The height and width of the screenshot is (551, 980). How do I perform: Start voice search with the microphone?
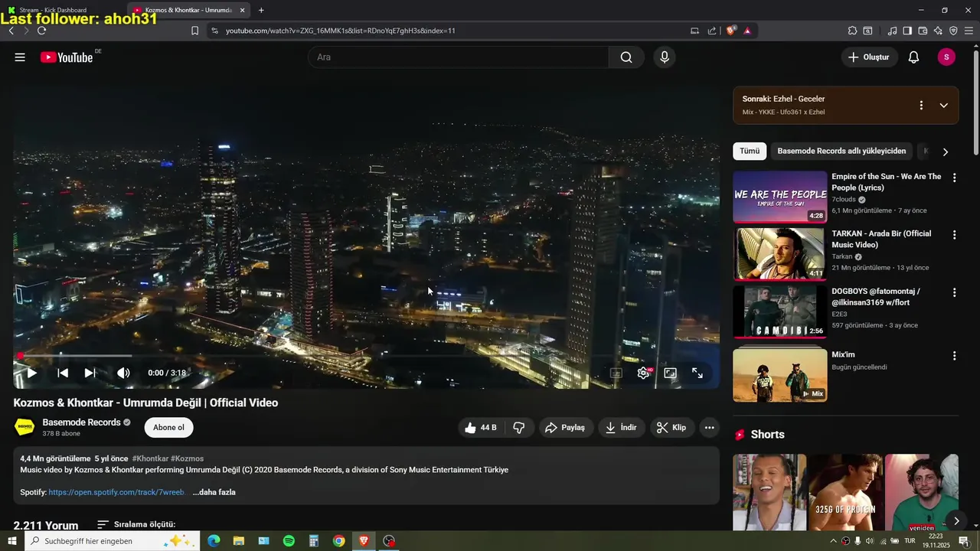click(x=664, y=57)
